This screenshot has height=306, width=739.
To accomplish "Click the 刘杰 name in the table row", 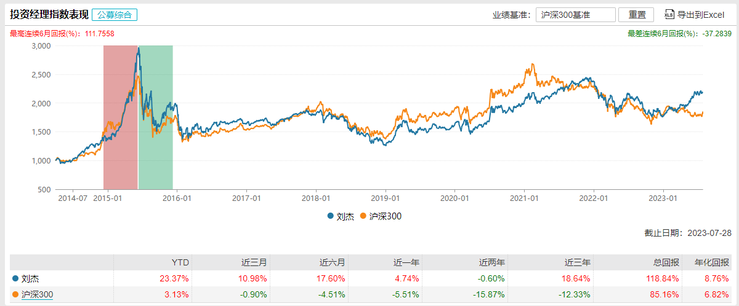I will 30,278.
